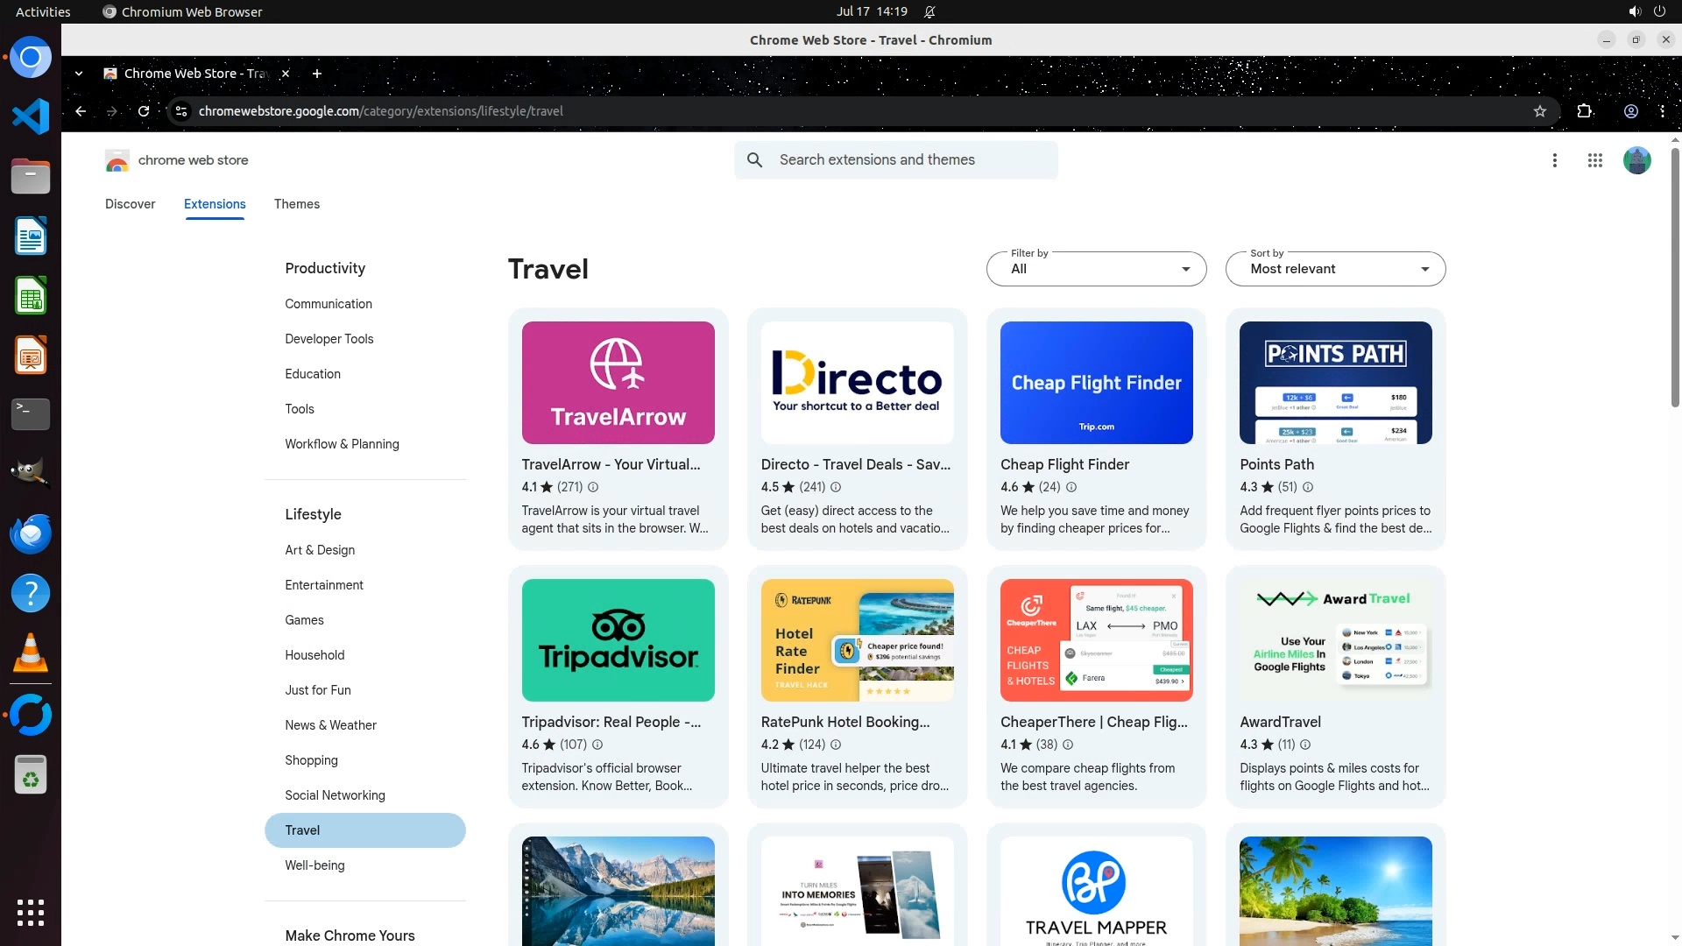This screenshot has height=946, width=1682.
Task: View site information icon in address bar
Action: click(181, 111)
